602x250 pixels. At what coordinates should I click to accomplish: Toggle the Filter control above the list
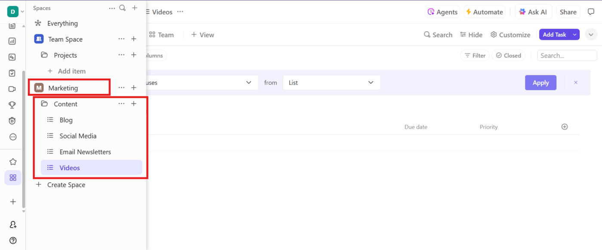tap(474, 55)
